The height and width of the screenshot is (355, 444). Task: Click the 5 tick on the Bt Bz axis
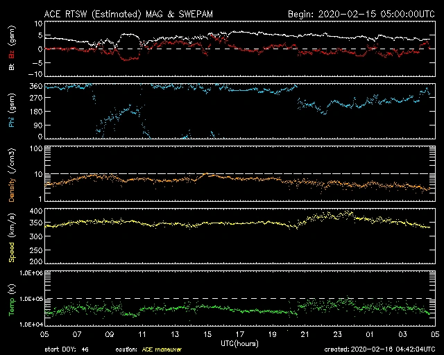pyautogui.click(x=40, y=35)
